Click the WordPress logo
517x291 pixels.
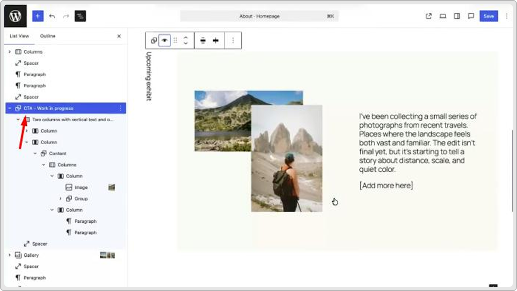(x=15, y=16)
